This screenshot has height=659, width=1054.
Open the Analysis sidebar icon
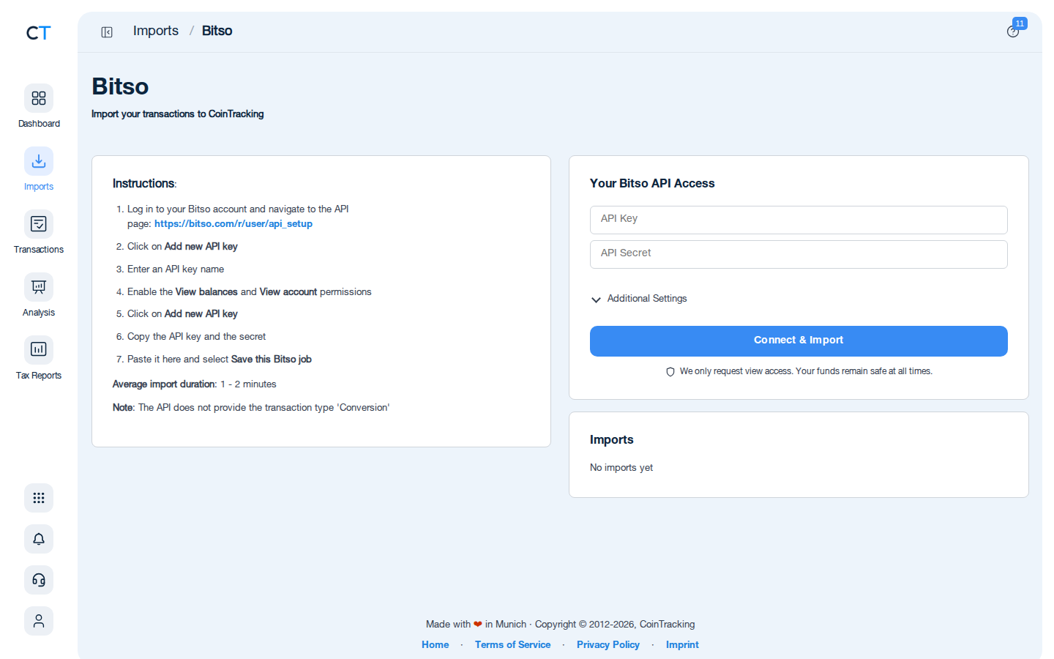click(39, 287)
